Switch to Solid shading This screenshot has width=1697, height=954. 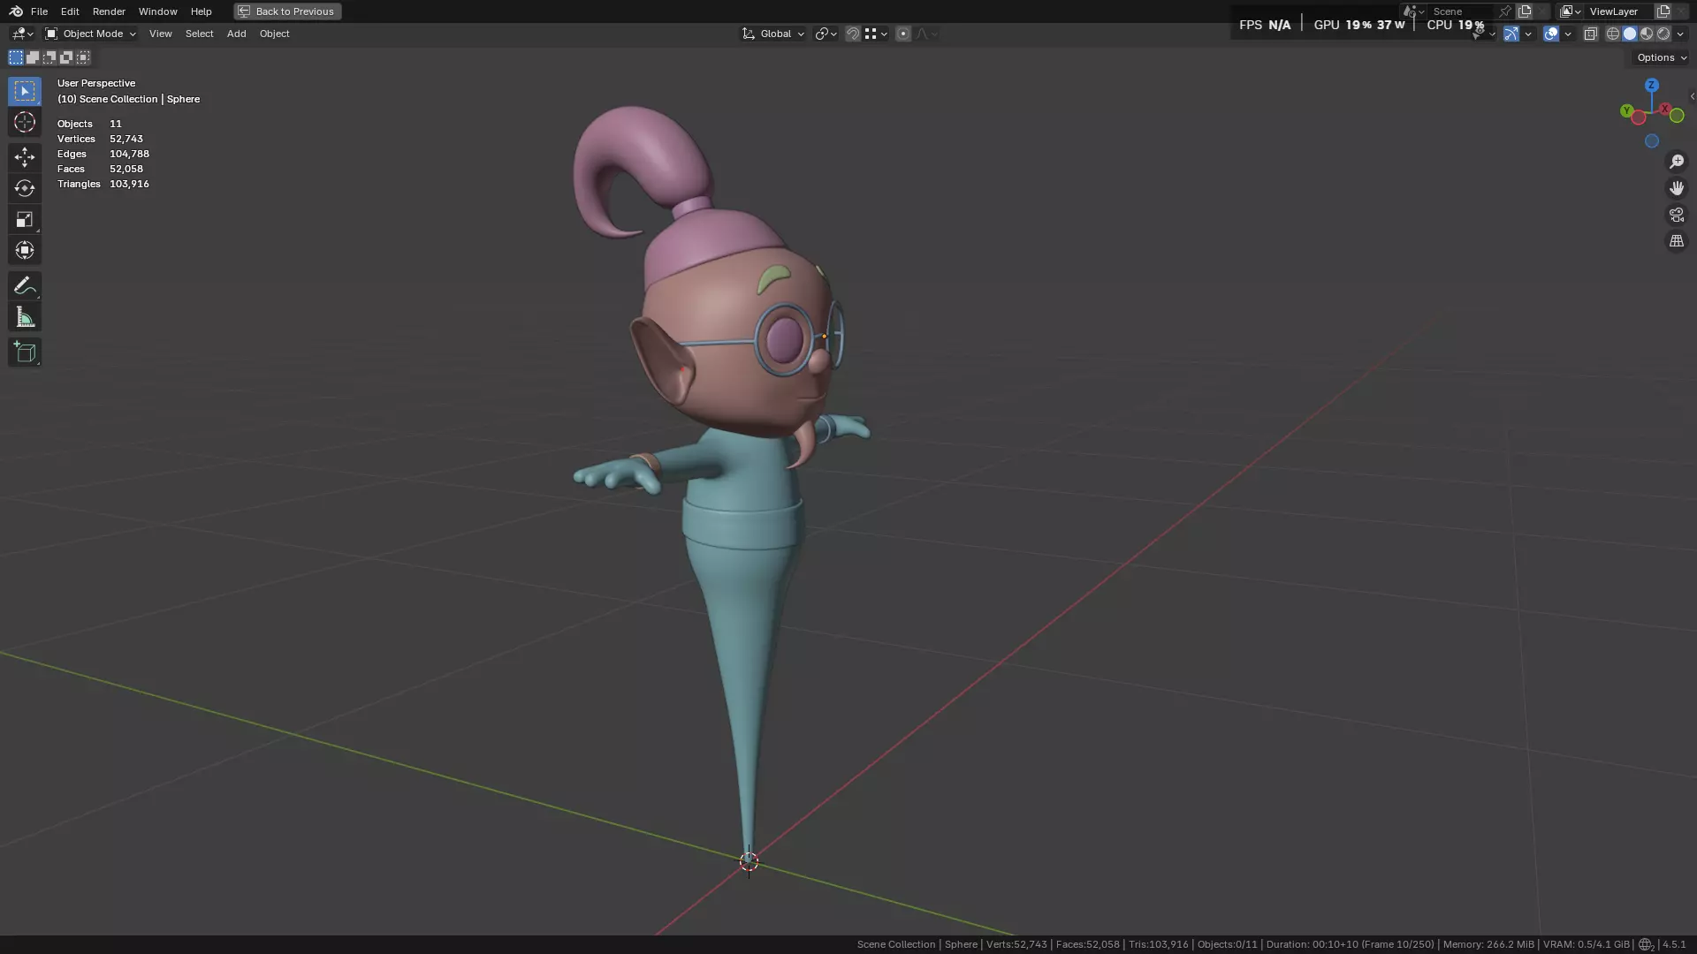tap(1630, 34)
